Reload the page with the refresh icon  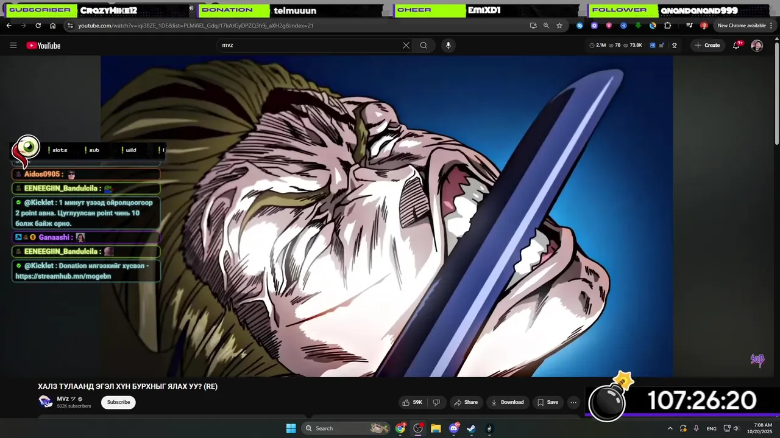(38, 26)
